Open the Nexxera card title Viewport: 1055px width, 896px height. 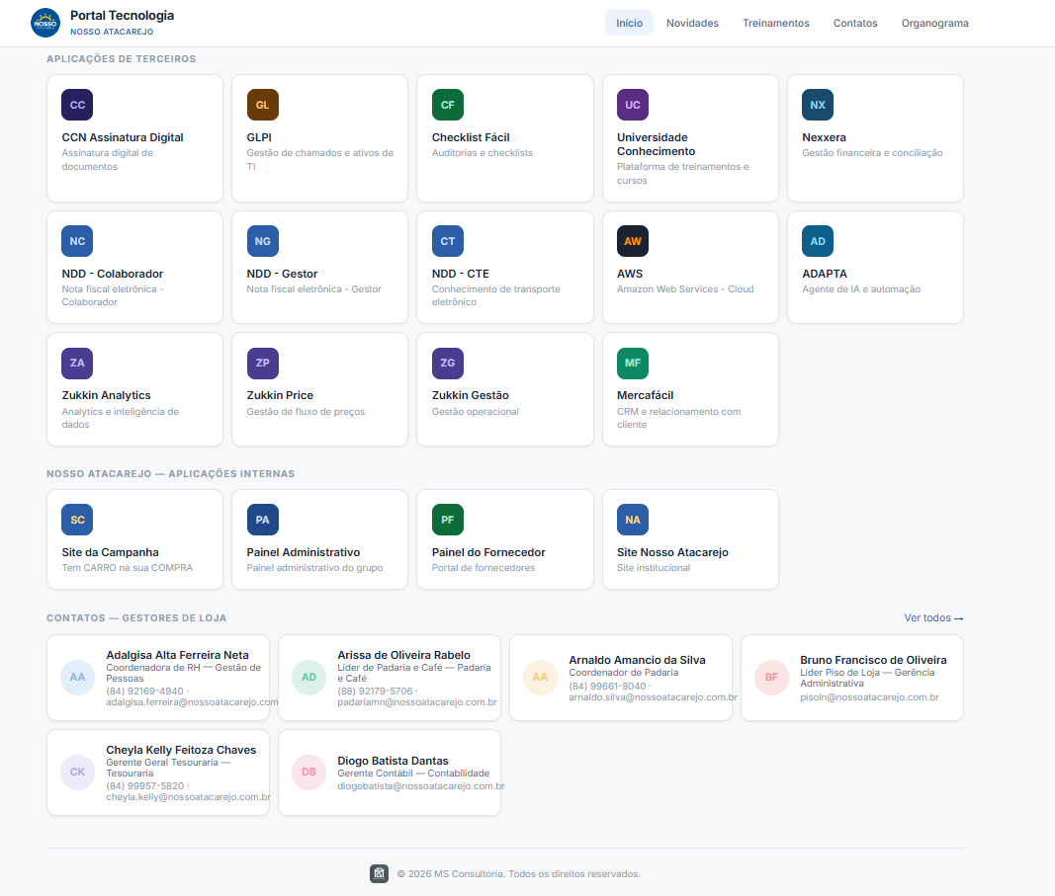coord(824,137)
